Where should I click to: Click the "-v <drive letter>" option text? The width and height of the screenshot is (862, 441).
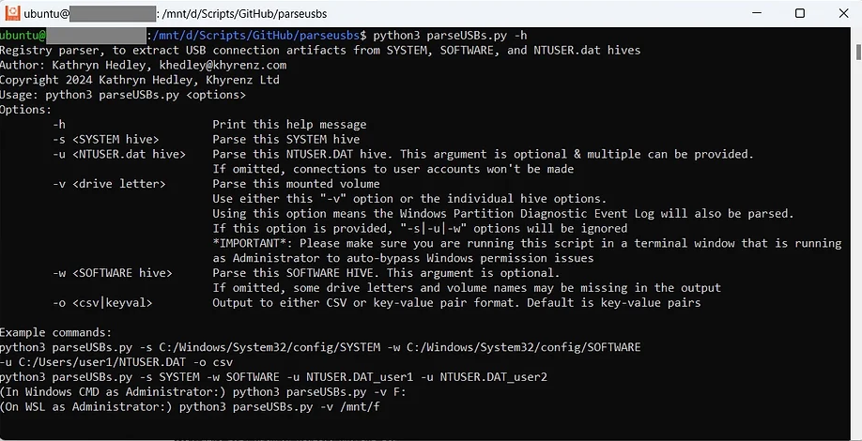[x=110, y=184]
